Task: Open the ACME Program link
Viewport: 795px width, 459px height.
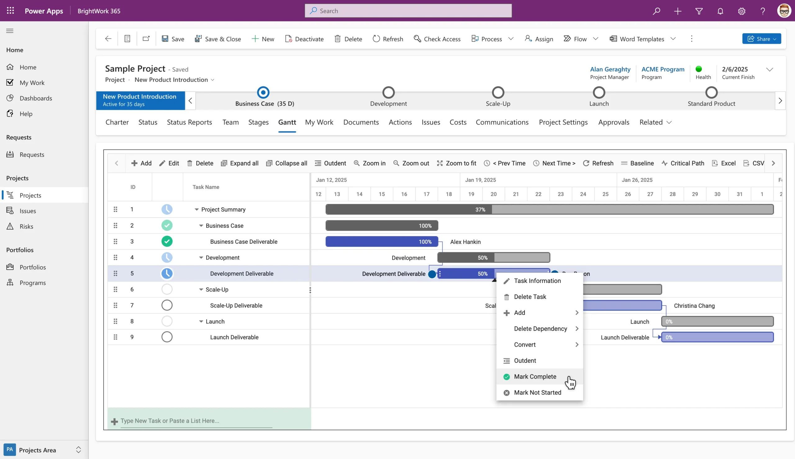Action: pyautogui.click(x=663, y=69)
